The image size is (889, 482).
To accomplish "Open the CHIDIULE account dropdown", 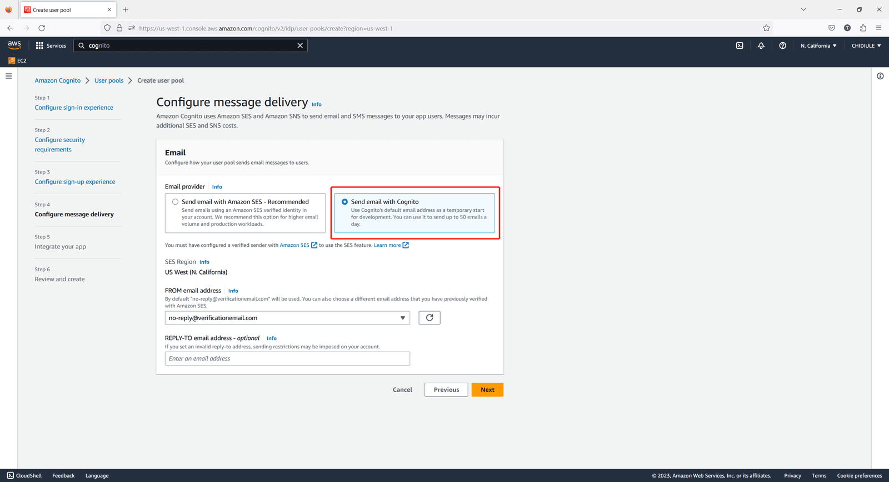I will tap(866, 45).
